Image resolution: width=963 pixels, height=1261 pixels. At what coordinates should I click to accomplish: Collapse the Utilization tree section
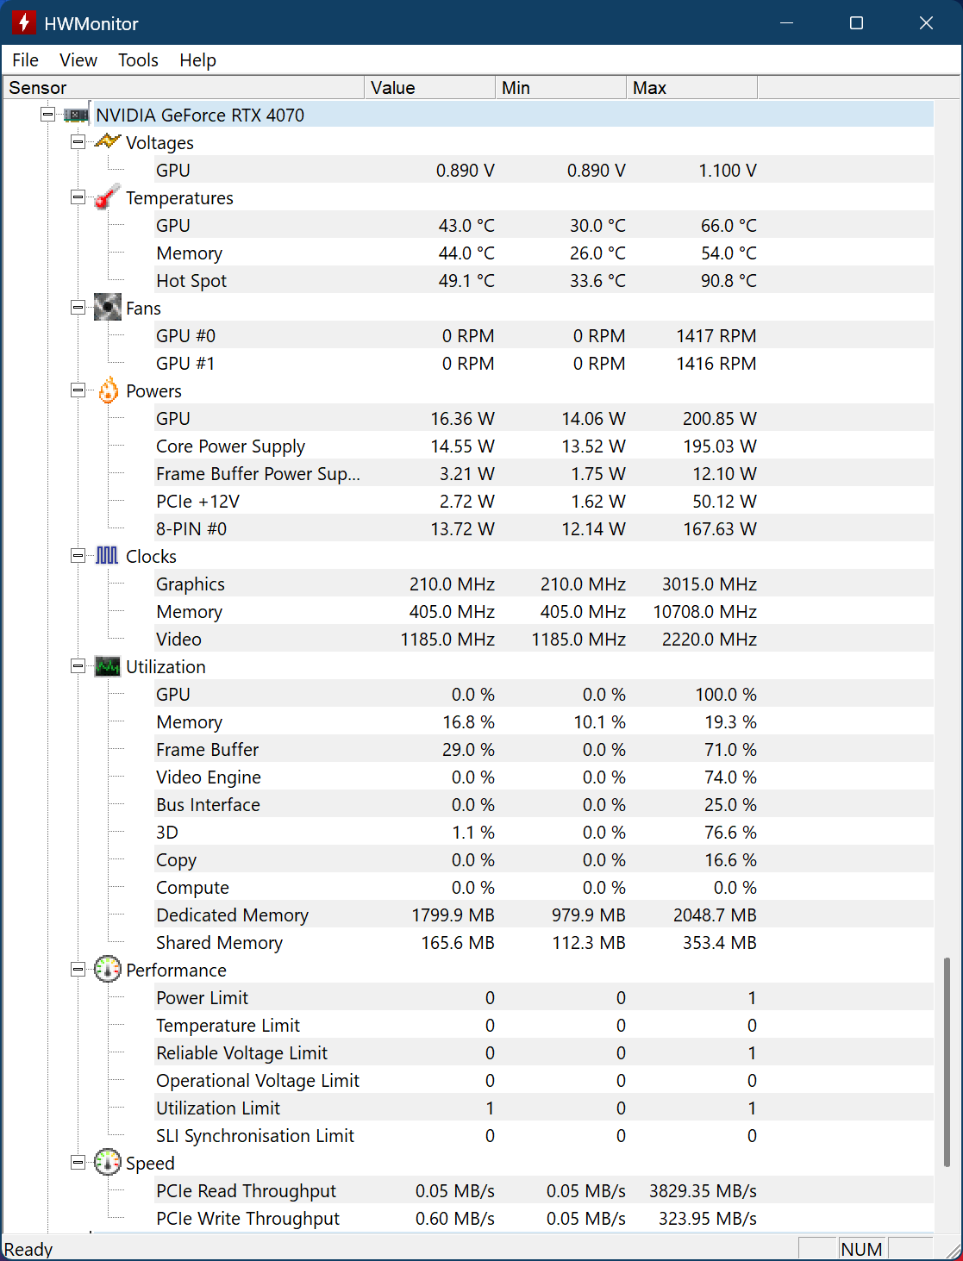[78, 666]
